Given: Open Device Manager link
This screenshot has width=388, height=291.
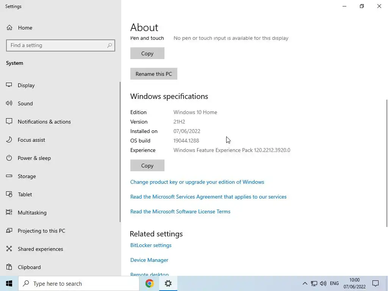Looking at the screenshot, I should coord(149,260).
